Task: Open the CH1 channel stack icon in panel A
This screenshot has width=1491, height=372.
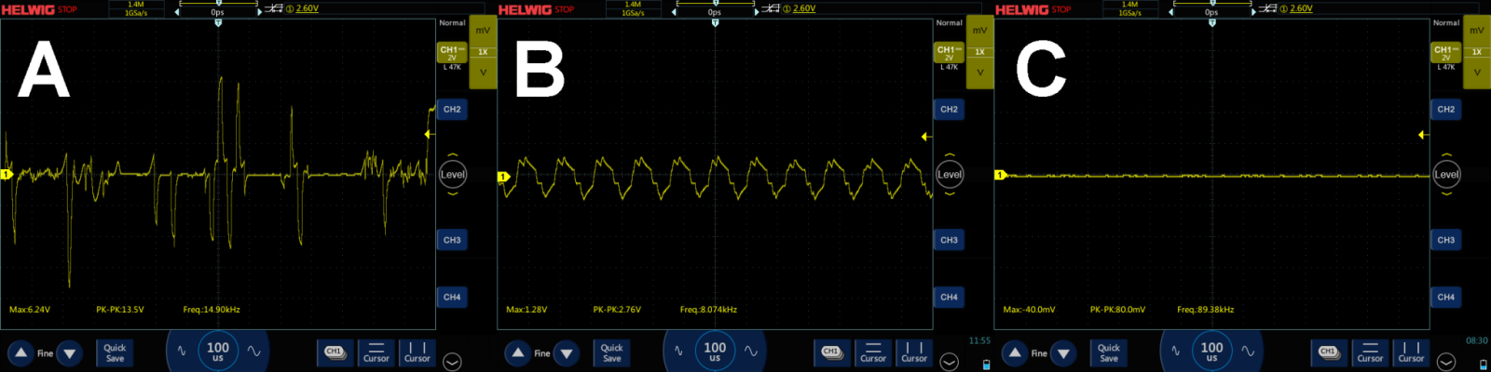Action: pos(335,352)
